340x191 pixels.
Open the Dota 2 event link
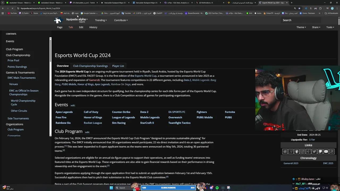[x=144, y=112]
